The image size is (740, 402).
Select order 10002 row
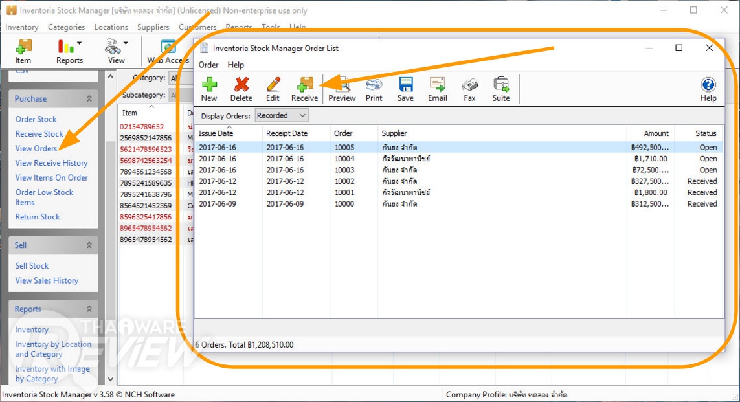(459, 181)
